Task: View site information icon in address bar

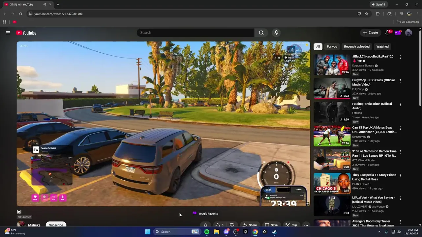Action: [30, 14]
